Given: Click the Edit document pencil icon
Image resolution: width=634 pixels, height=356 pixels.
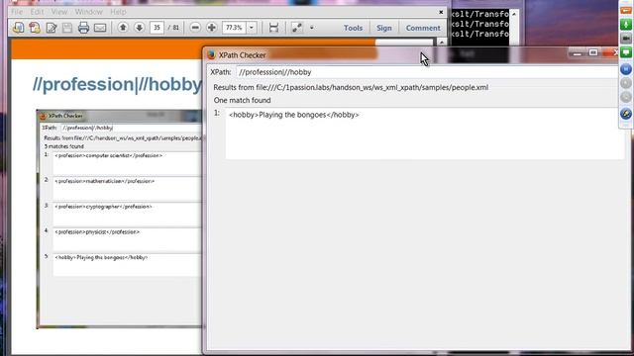Looking at the screenshot, I should click(52, 28).
